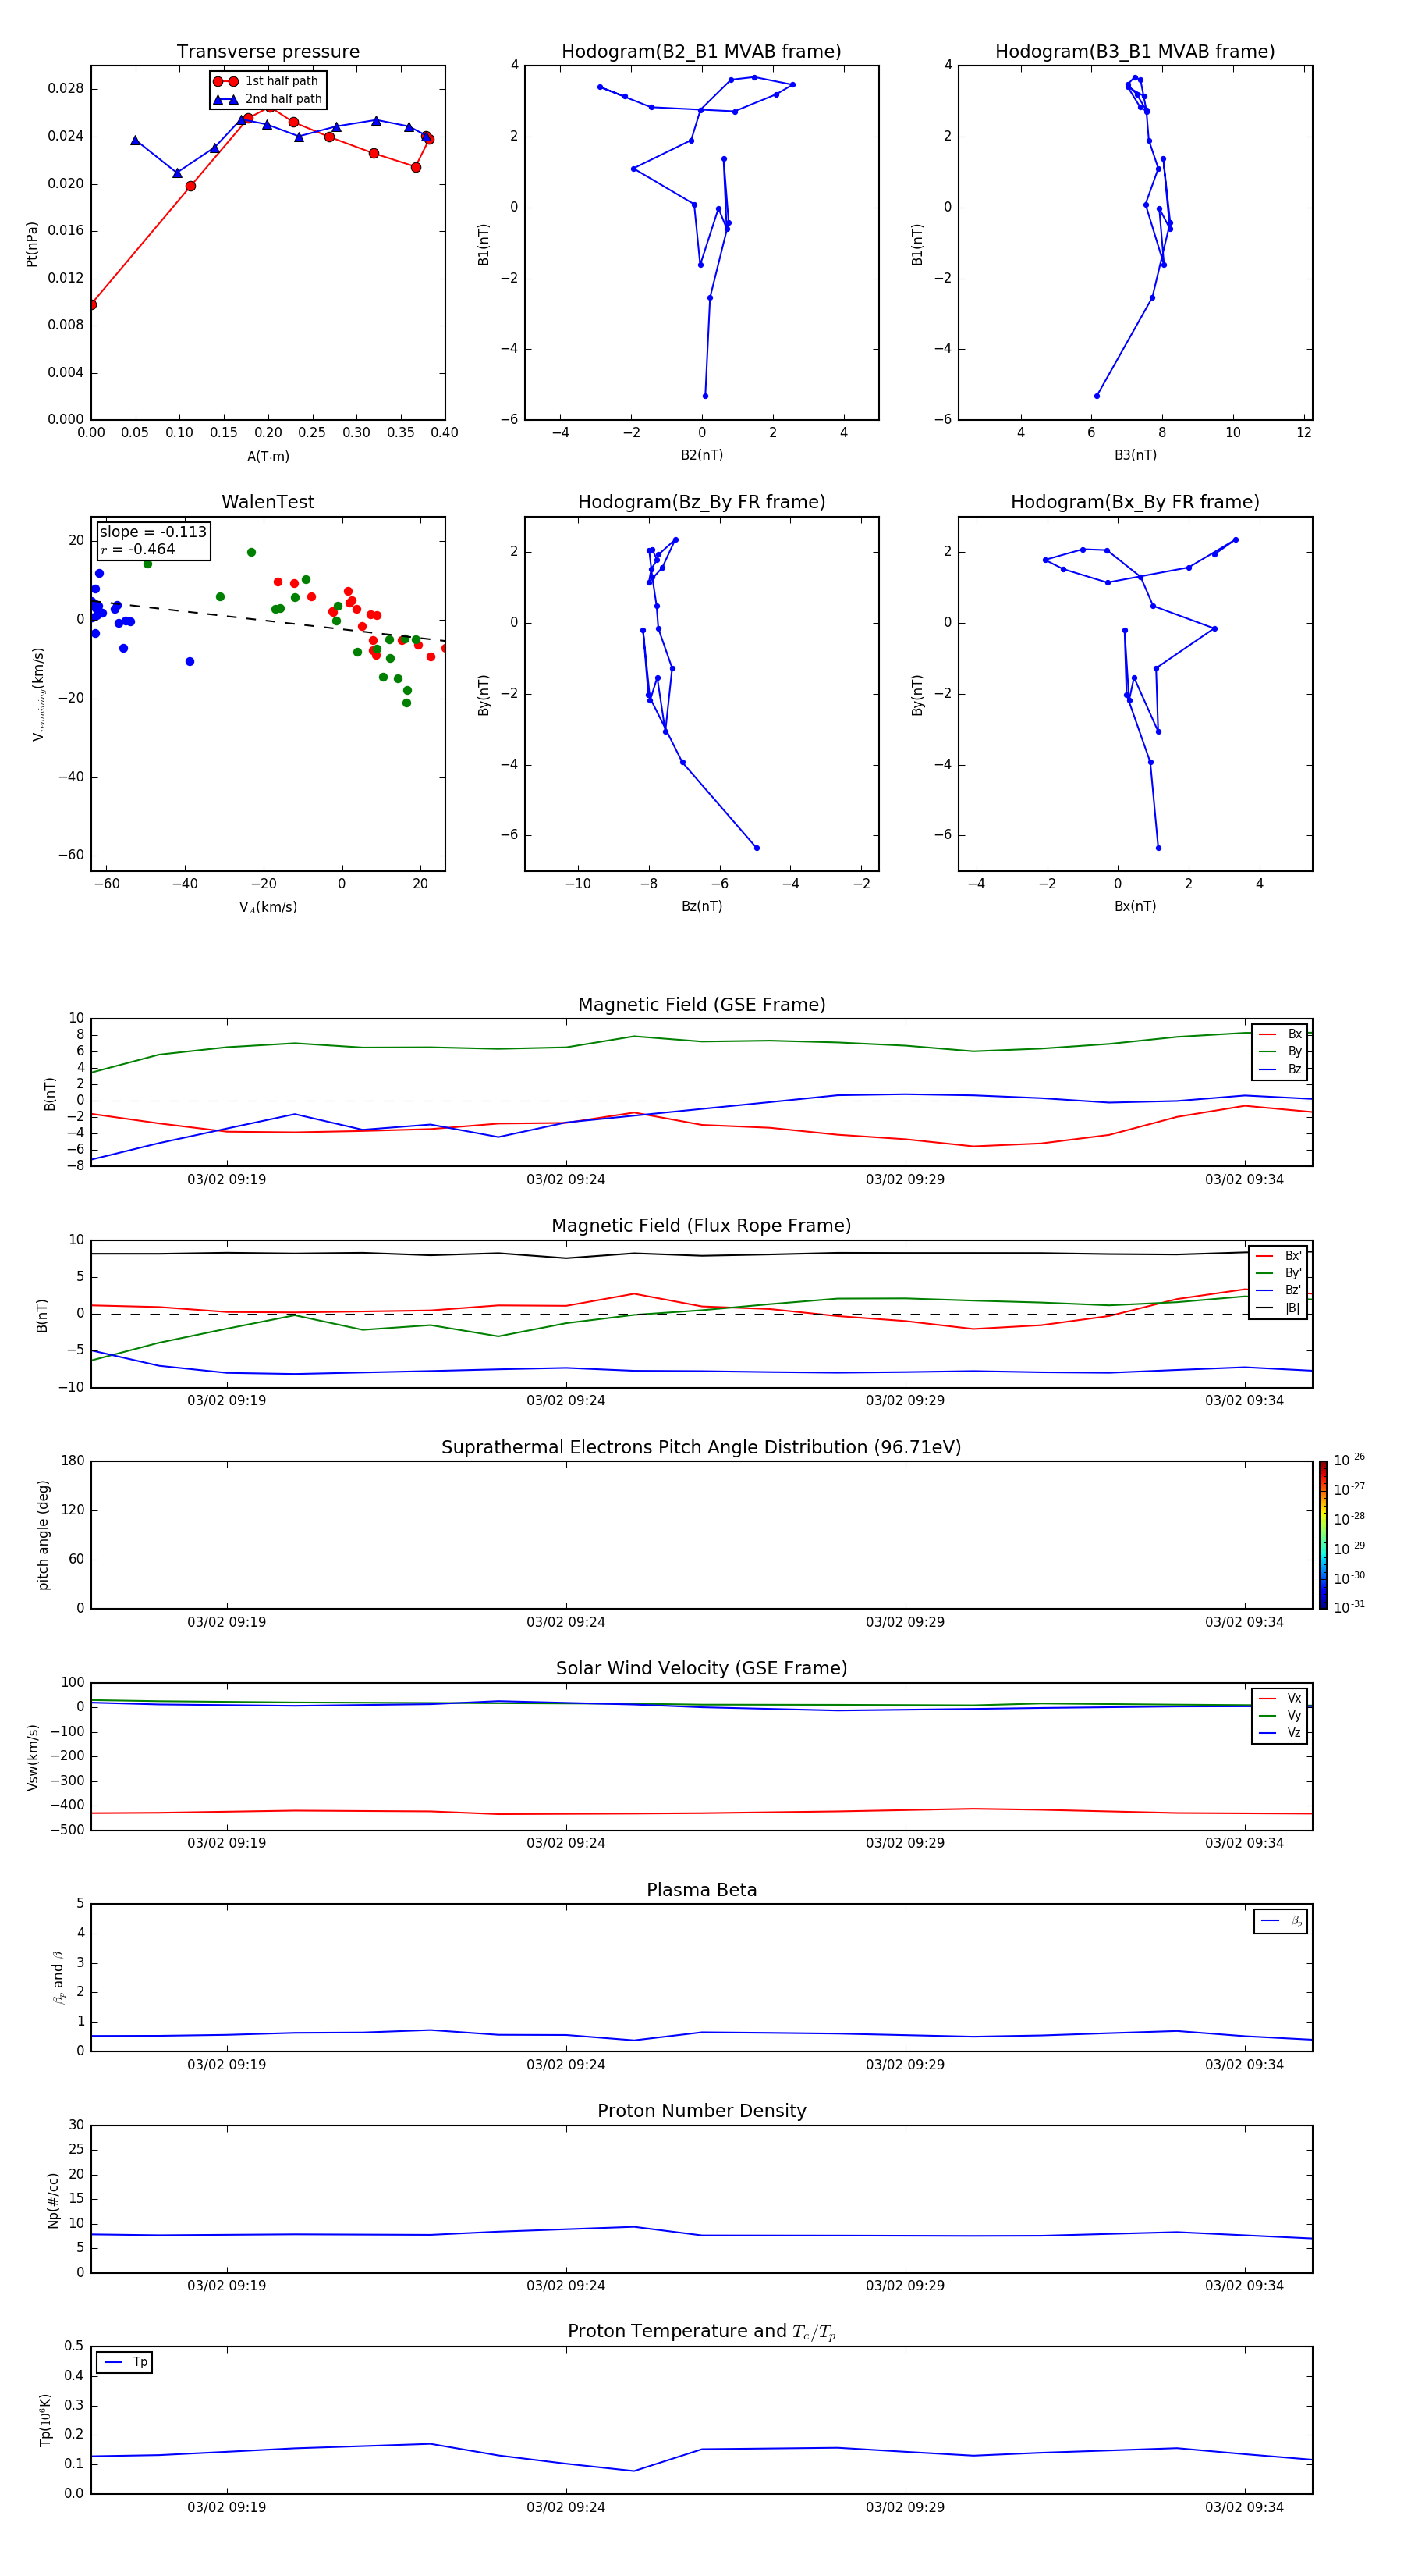Click the lowest data point in B2_B1 hodogram

705,396
